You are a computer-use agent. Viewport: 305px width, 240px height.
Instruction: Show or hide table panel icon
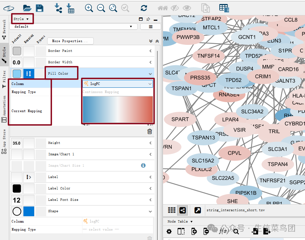[224, 8]
